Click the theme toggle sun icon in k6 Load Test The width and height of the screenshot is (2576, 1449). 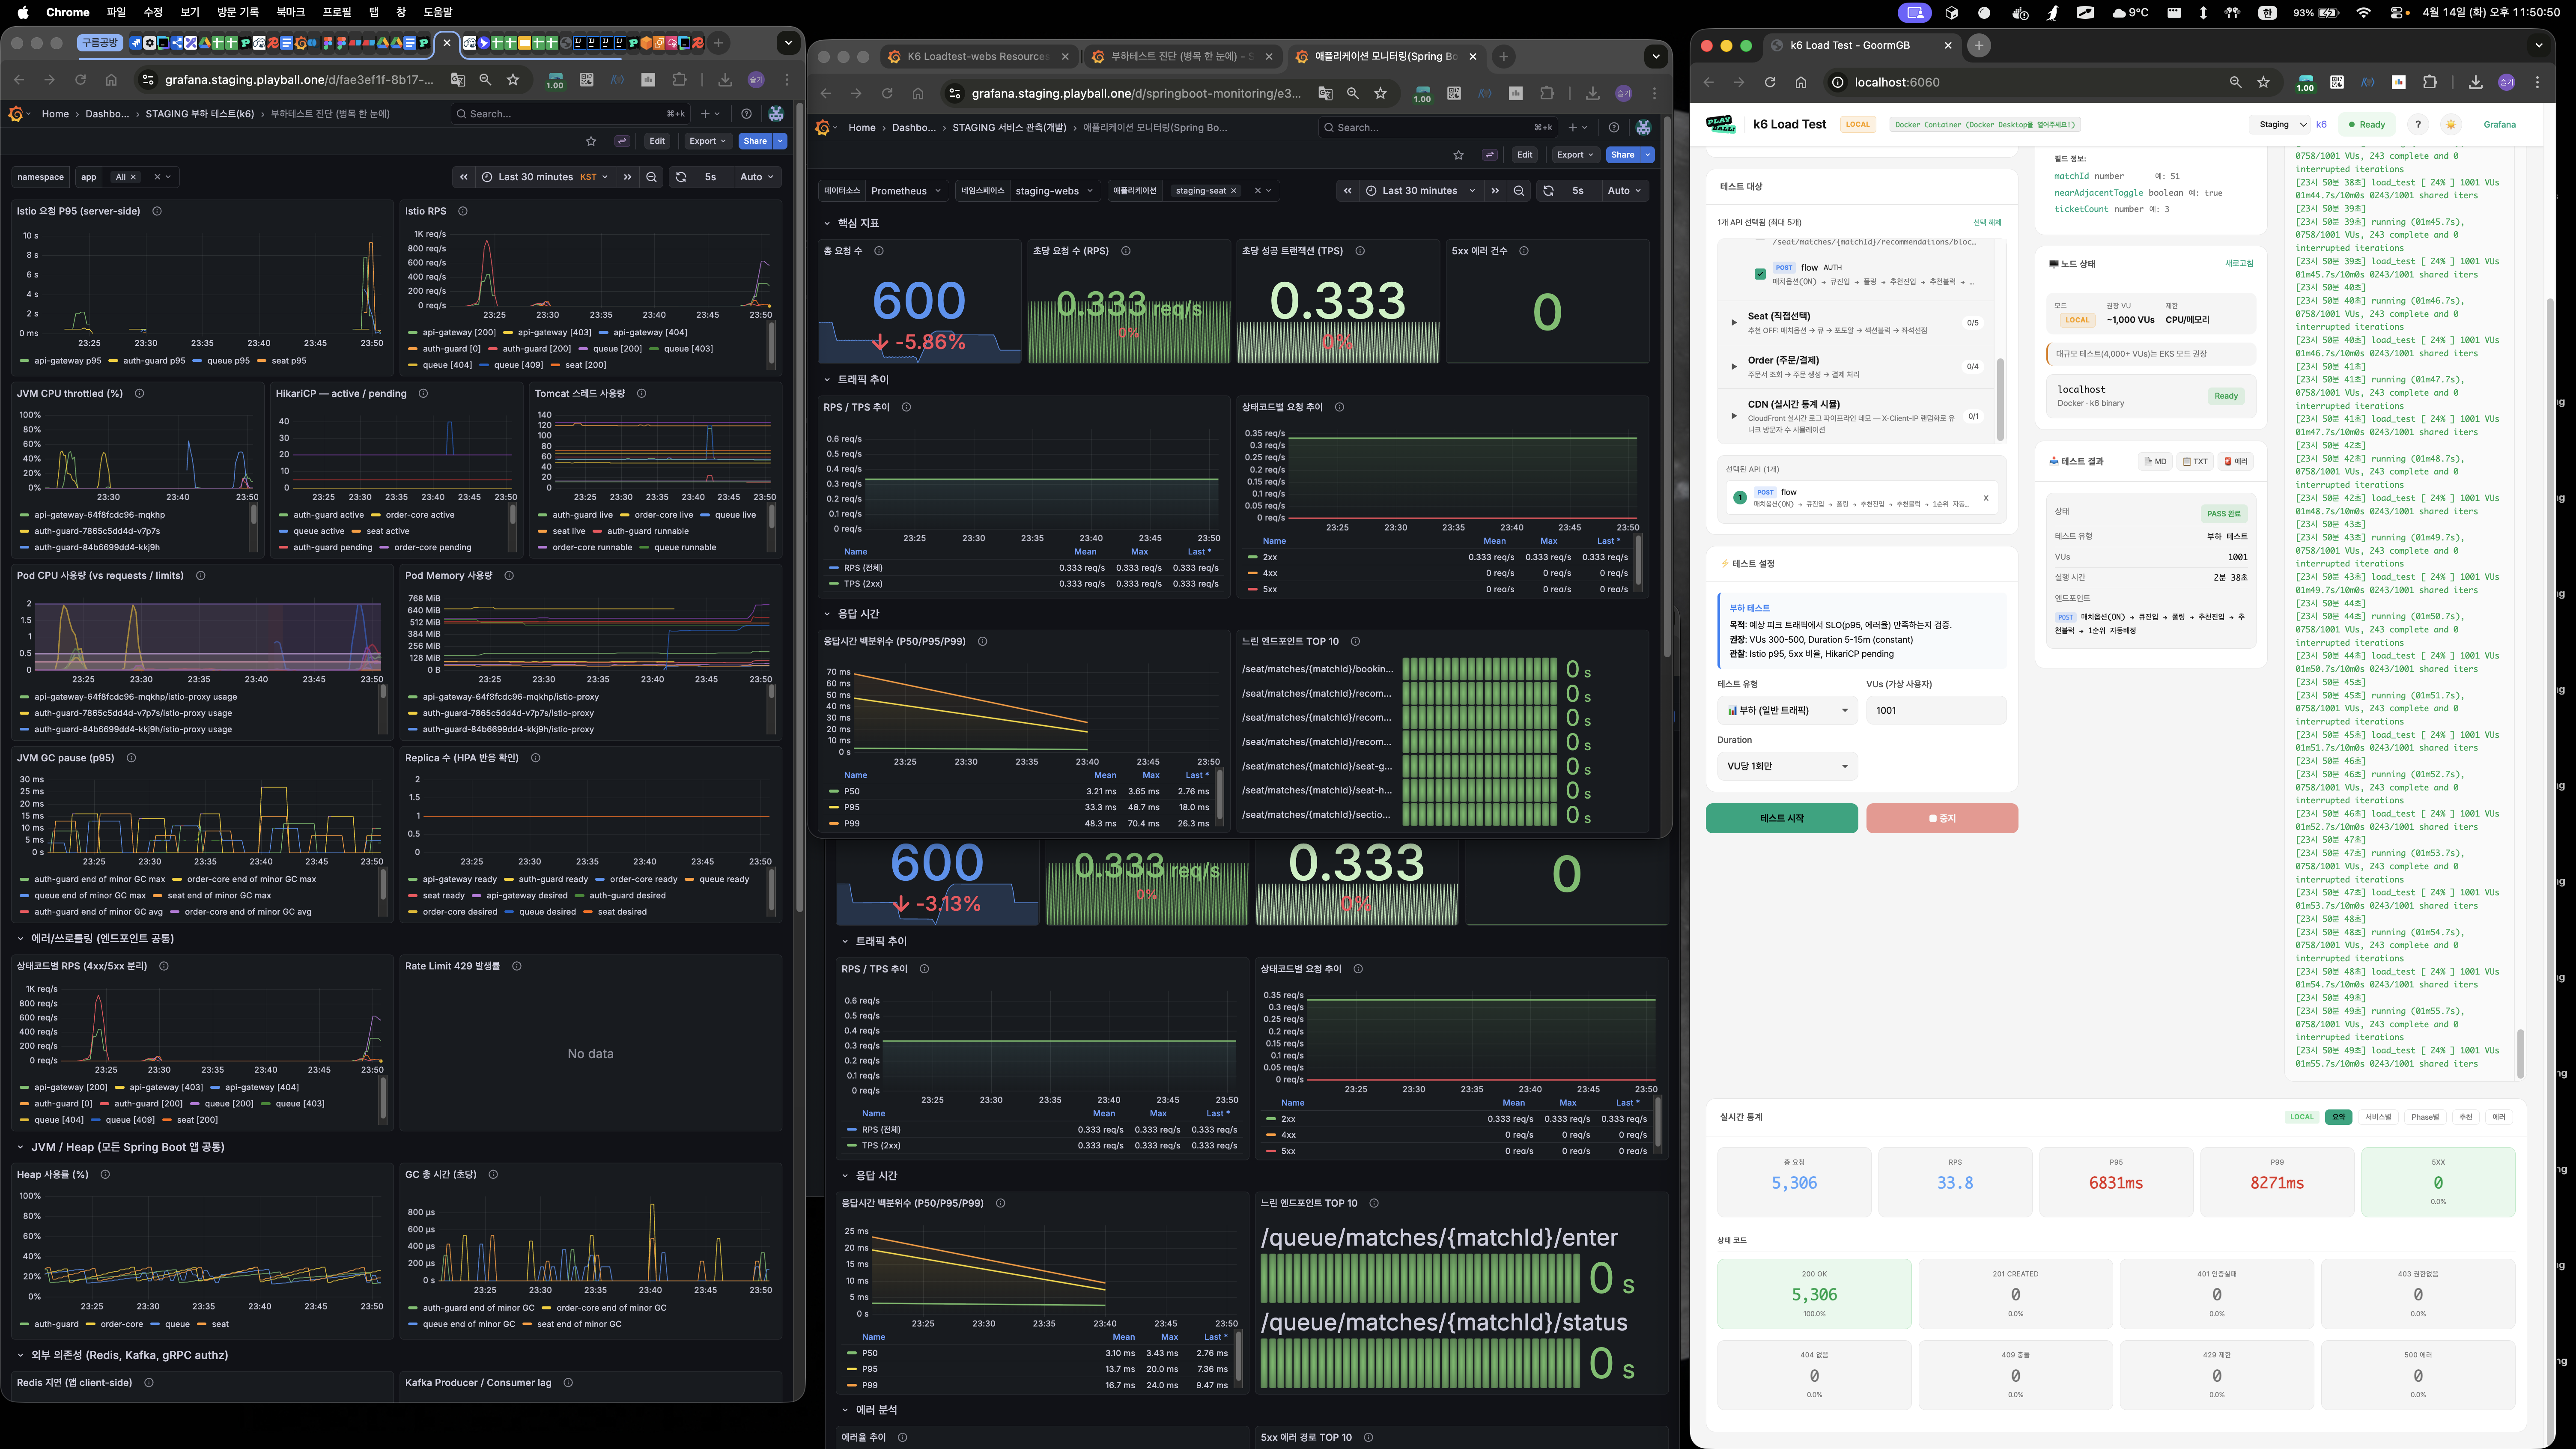tap(2450, 125)
